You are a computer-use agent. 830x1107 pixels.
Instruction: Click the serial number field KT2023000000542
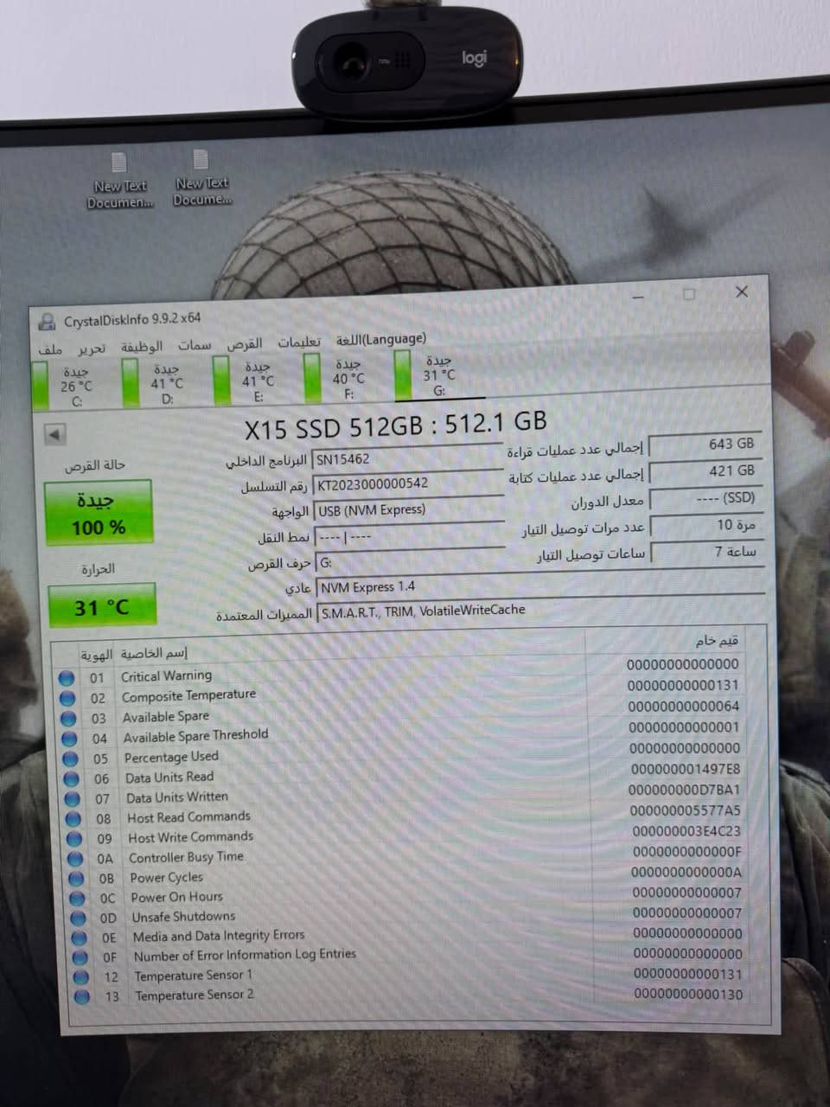pyautogui.click(x=407, y=484)
